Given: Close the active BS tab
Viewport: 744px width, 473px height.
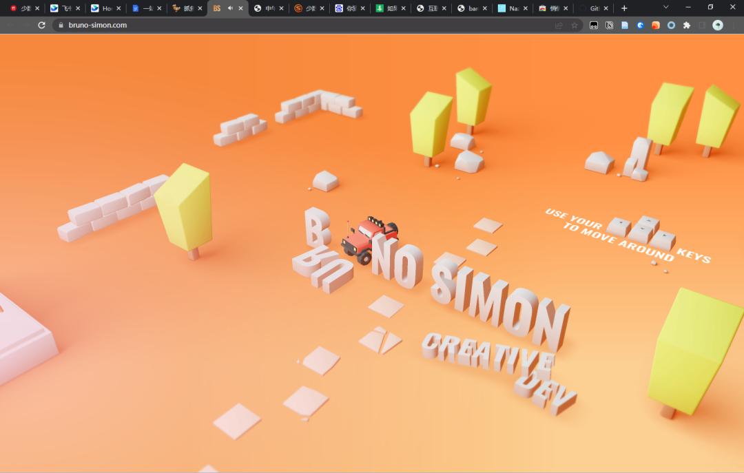Looking at the screenshot, I should pos(240,8).
